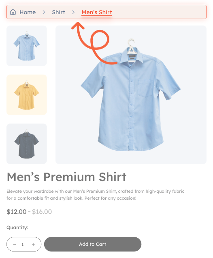This screenshot has width=213, height=258.
Task: Add the shirt to cart
Action: [x=93, y=244]
